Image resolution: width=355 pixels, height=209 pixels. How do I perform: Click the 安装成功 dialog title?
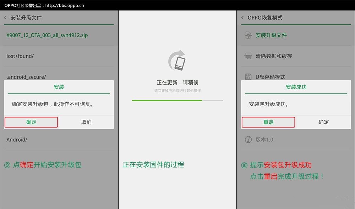pyautogui.click(x=296, y=87)
